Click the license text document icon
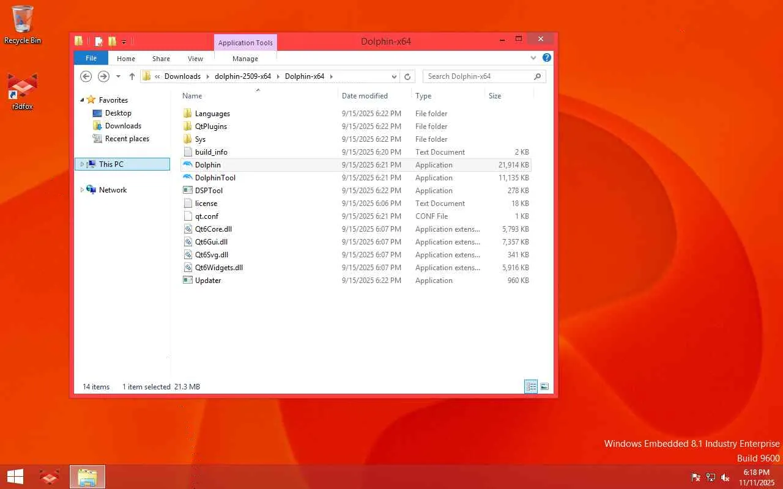 tap(188, 204)
